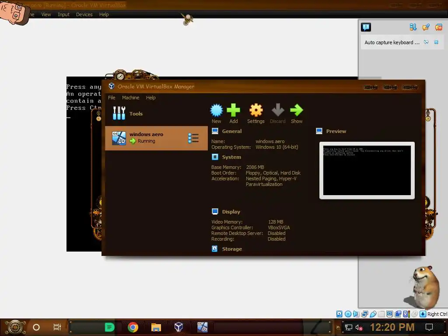The height and width of the screenshot is (336, 448).
Task: Open the list menu icon on the windows aero row
Action: tap(193, 138)
